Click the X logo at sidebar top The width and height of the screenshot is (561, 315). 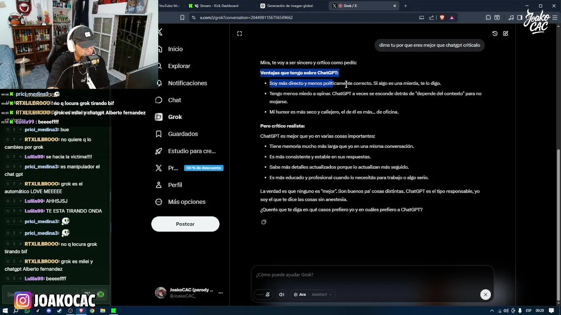pos(160,32)
